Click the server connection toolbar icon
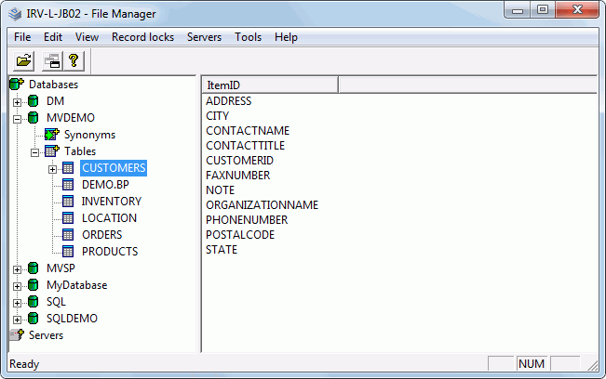Image resolution: width=606 pixels, height=379 pixels. point(52,61)
